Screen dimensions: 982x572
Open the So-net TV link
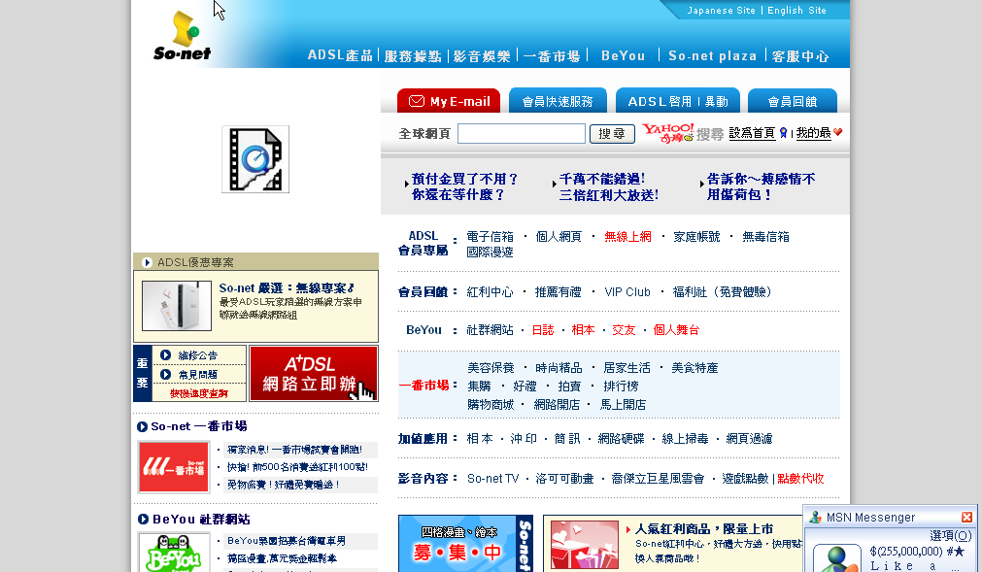tap(492, 478)
